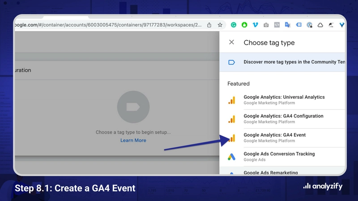Click the gray tag placeholder circle
The width and height of the screenshot is (358, 201).
tap(133, 108)
